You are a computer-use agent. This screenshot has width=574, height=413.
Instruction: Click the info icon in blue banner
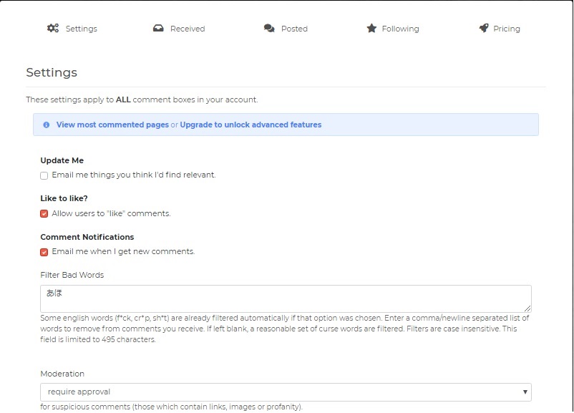47,125
